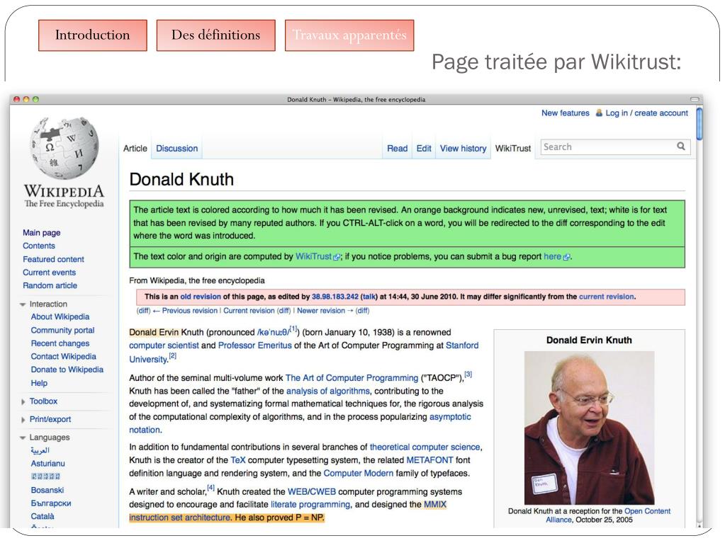Open 'analysis of algorithms' link
Image resolution: width=725 pixels, height=543 pixels.
pyautogui.click(x=328, y=391)
